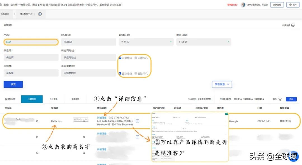Viewport: 302px width, 165px height.
Task: Click the magnifier icon next to the supplier name
Action: 37,121
